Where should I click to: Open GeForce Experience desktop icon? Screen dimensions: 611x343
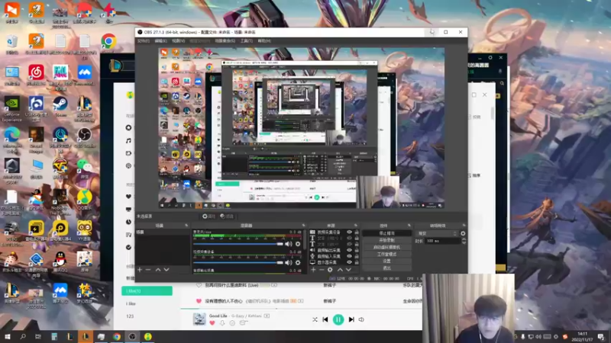click(11, 109)
